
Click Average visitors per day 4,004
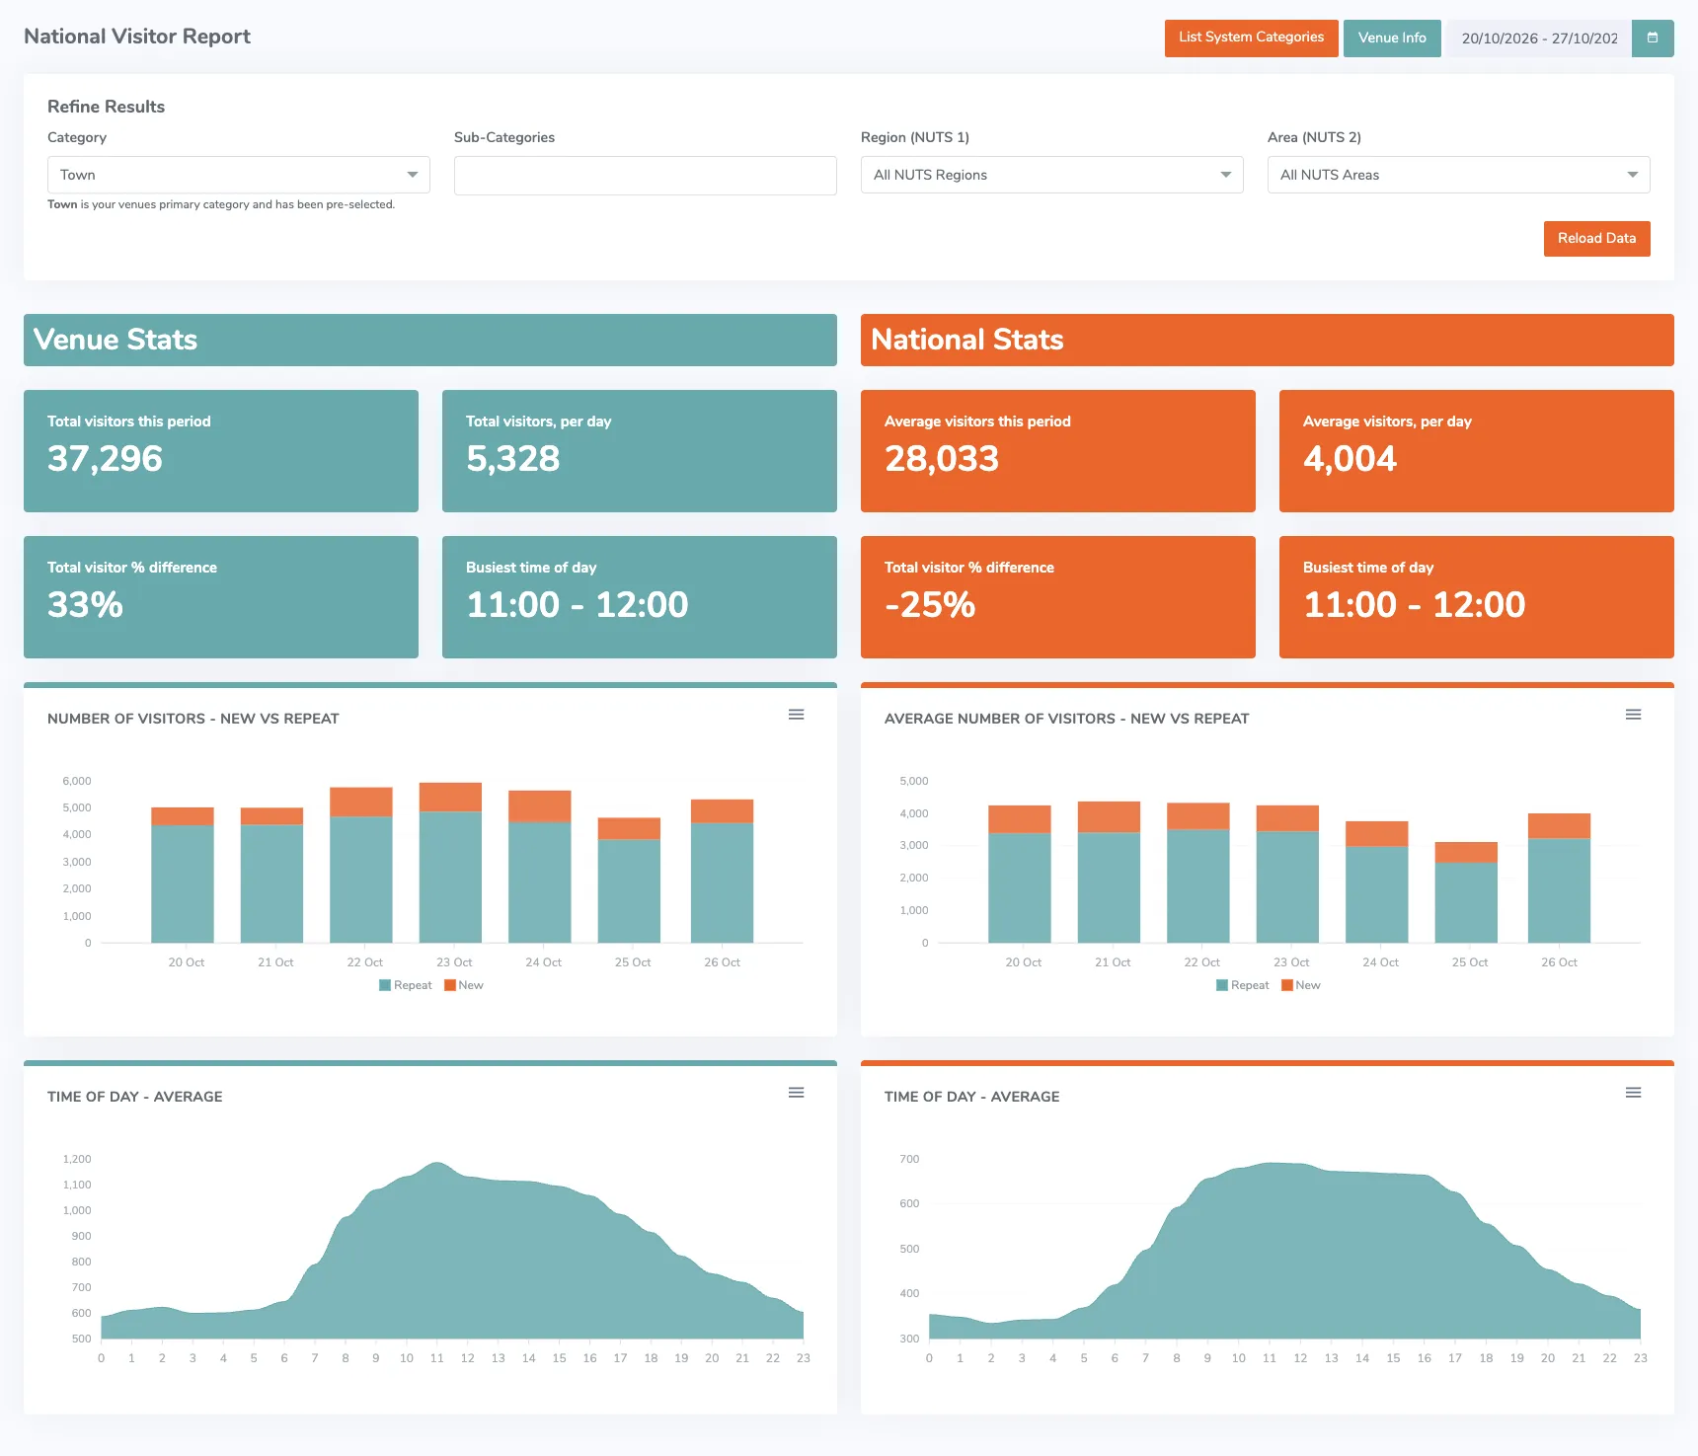click(x=1477, y=451)
